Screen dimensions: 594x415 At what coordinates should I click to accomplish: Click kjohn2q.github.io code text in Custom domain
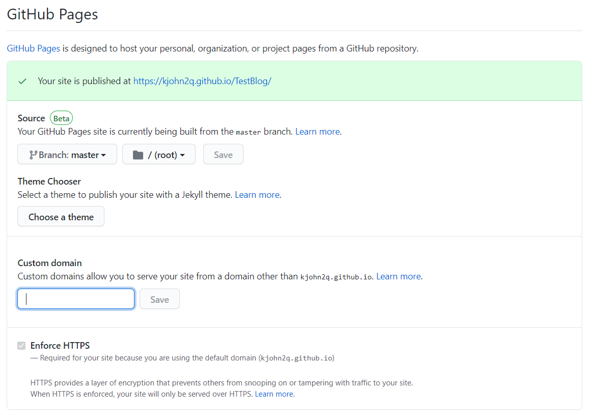click(x=336, y=277)
